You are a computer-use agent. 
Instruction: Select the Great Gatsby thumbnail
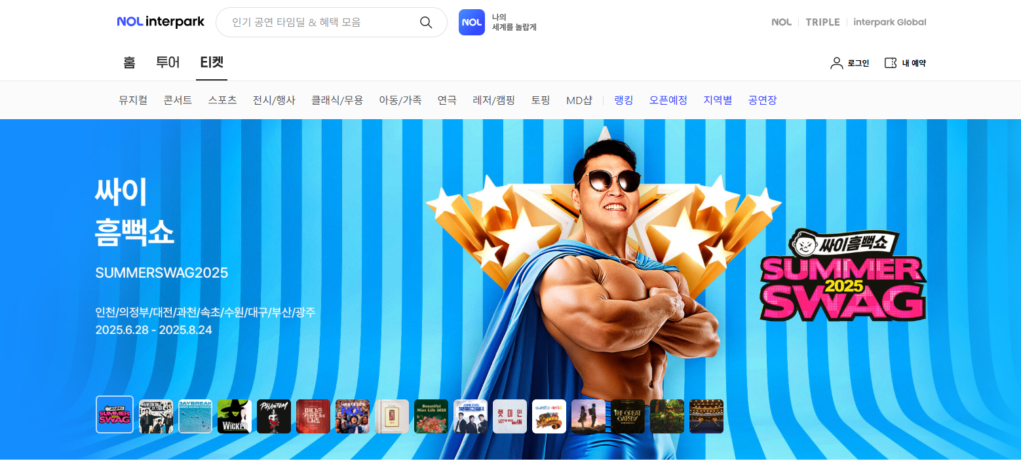pyautogui.click(x=628, y=416)
